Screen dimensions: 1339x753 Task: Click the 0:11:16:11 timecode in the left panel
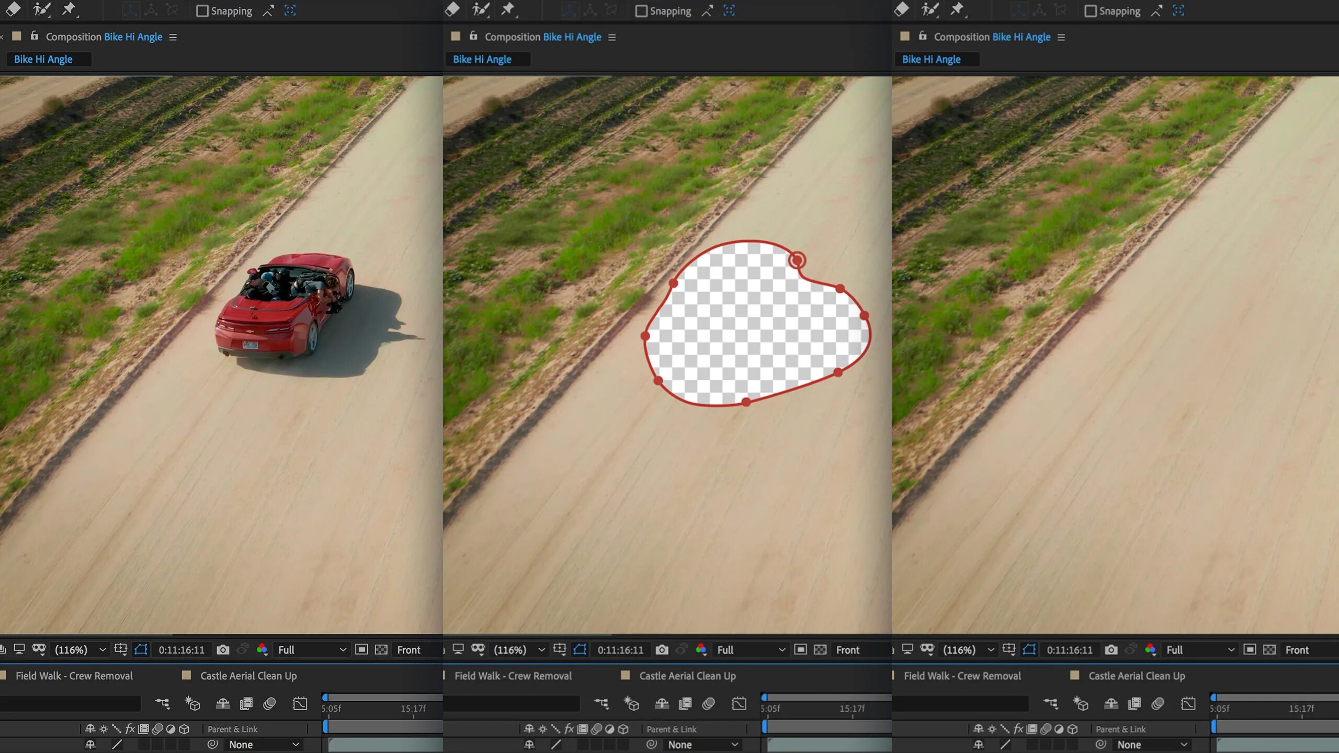pos(181,649)
